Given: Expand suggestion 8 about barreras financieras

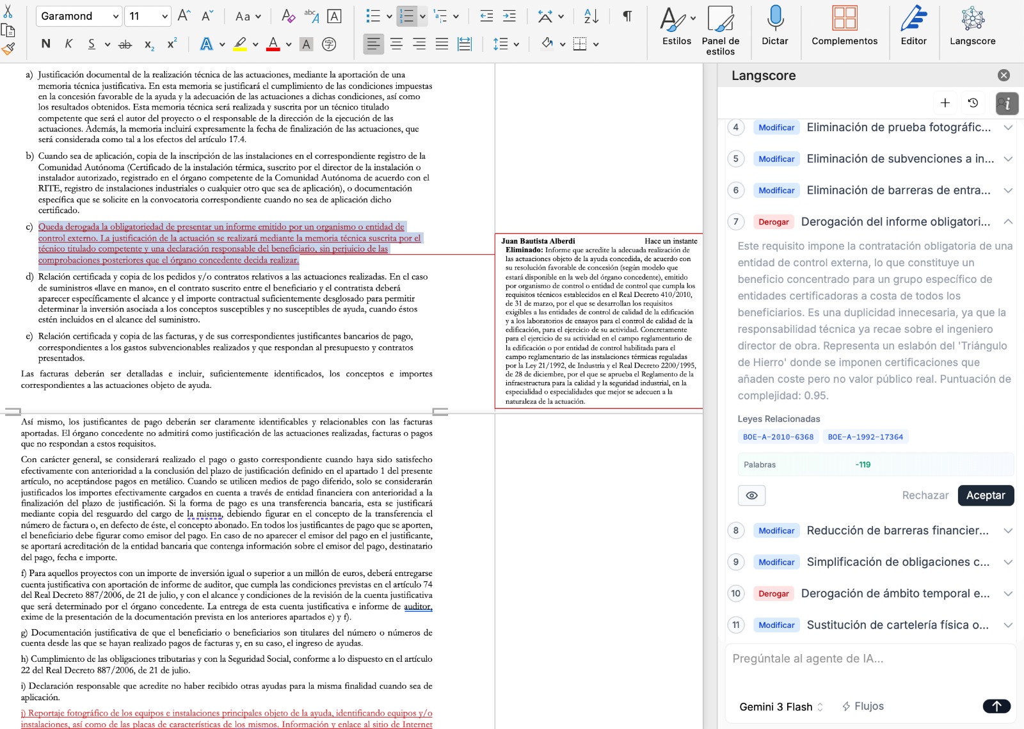Looking at the screenshot, I should [x=896, y=531].
